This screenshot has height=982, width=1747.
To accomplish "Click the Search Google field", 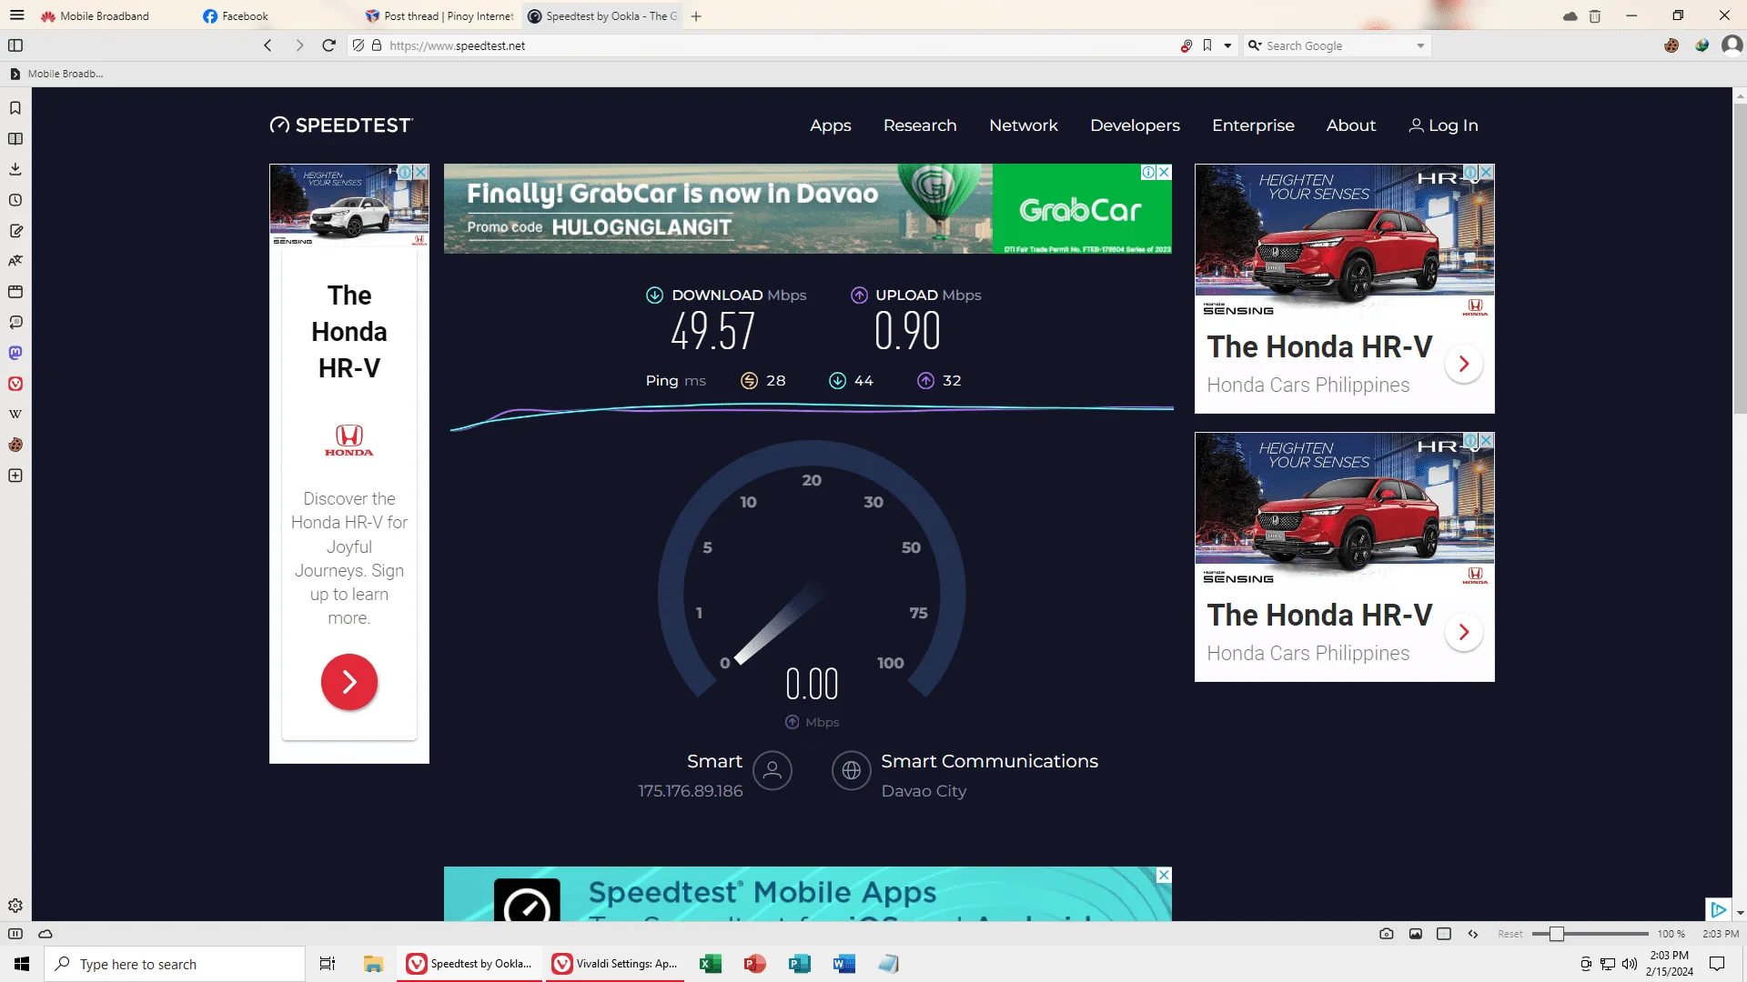I will [x=1338, y=45].
